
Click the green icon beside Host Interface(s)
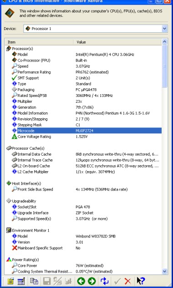point(9,183)
